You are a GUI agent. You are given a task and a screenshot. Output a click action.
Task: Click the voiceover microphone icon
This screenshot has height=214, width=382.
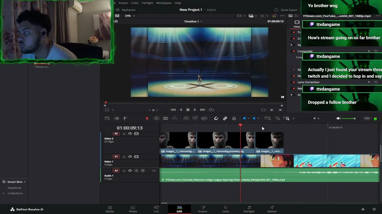[x=125, y=118]
